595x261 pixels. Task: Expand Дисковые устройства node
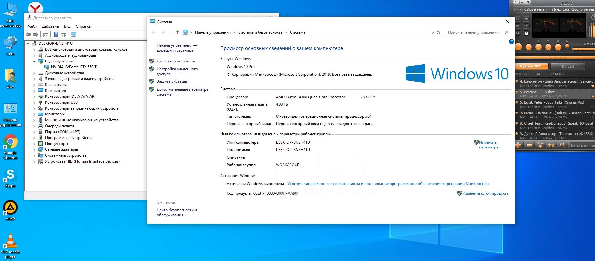(34, 73)
